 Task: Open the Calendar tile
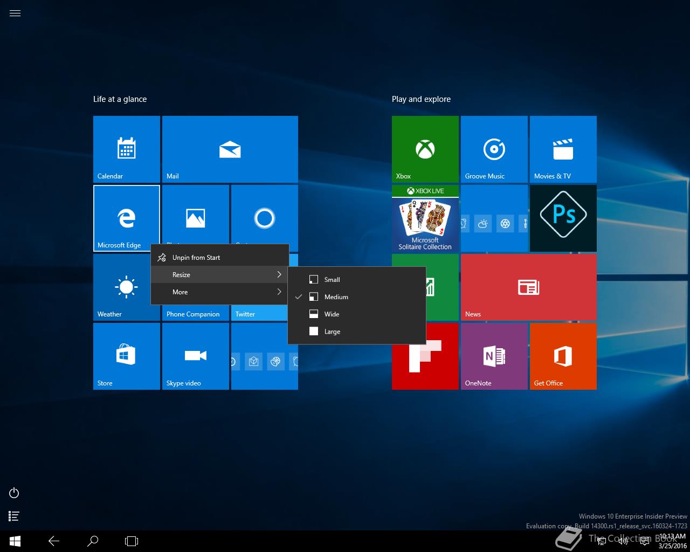[x=127, y=149]
